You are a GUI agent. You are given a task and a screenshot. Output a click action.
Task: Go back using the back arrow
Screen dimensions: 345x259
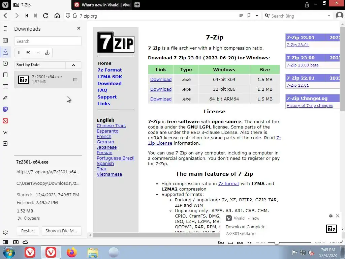(x=5, y=16)
